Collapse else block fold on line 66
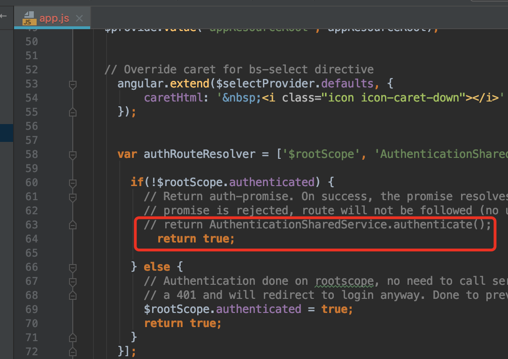Image resolution: width=508 pixels, height=359 pixels. pyautogui.click(x=73, y=267)
